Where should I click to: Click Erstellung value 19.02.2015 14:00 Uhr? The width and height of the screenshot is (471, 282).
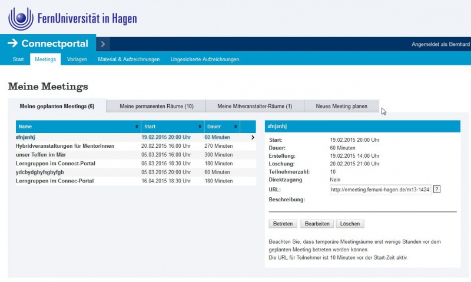pyautogui.click(x=354, y=156)
